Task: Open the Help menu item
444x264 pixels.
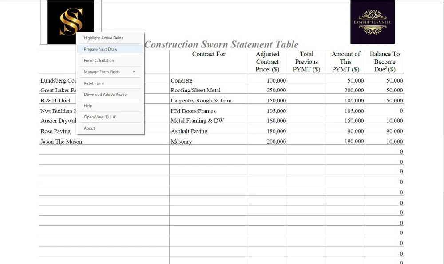Action: pyautogui.click(x=87, y=106)
